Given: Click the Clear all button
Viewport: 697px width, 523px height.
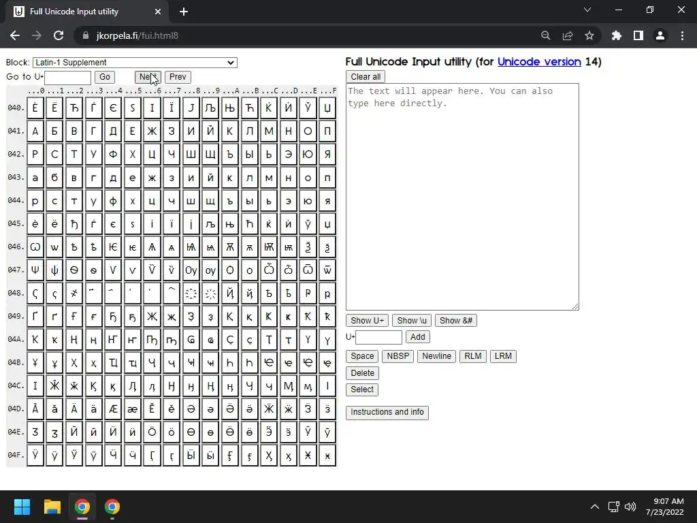Looking at the screenshot, I should tap(366, 76).
